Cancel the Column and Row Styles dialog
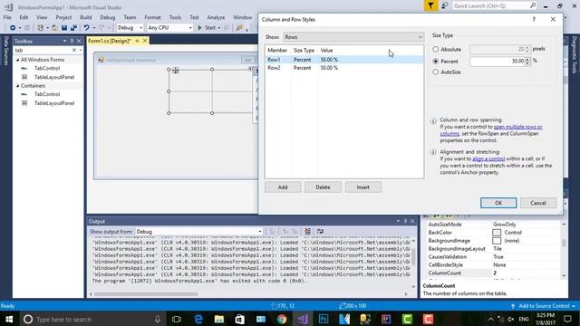Screen dimensions: 580x326 pyautogui.click(x=538, y=203)
